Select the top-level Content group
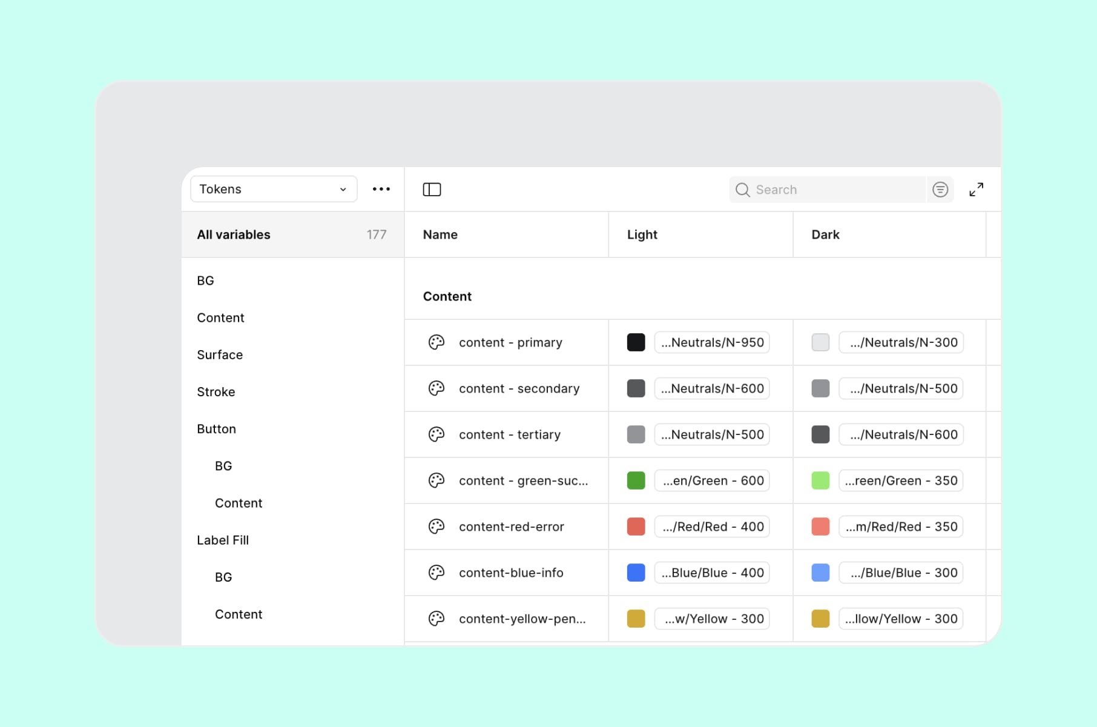Screen dimensions: 1097x727 coord(220,317)
